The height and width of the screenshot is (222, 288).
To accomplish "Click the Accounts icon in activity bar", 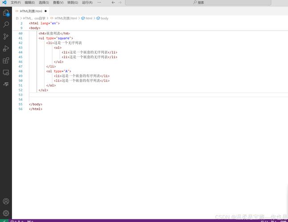I will pos(6,202).
